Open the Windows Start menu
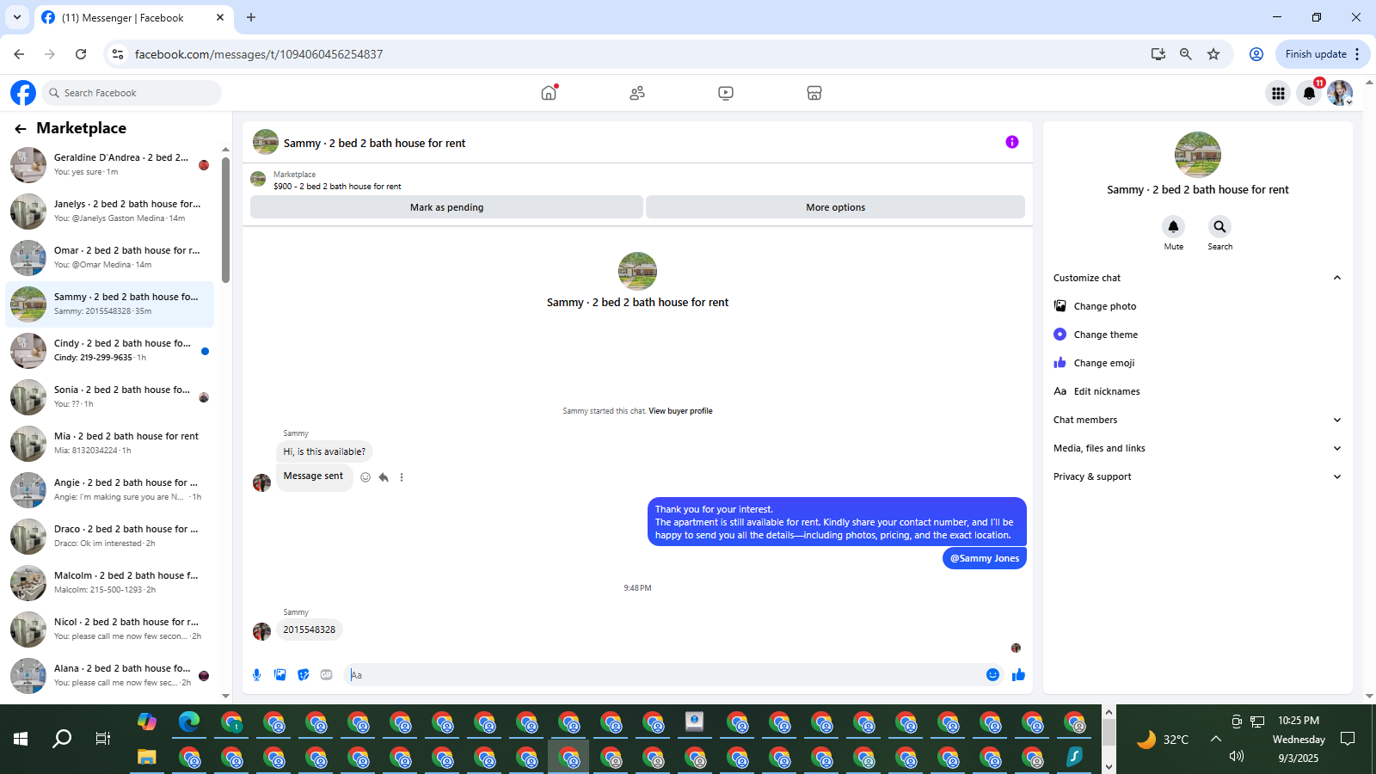The image size is (1376, 774). pyautogui.click(x=21, y=739)
